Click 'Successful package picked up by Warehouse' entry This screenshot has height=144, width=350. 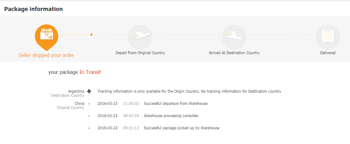(x=181, y=128)
